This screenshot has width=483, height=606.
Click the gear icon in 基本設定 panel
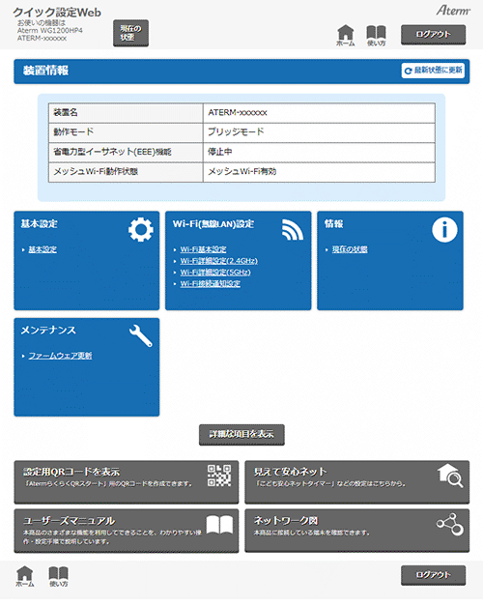141,230
